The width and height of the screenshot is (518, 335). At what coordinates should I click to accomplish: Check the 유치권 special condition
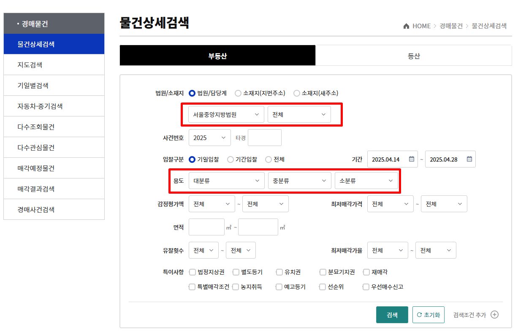(x=278, y=272)
